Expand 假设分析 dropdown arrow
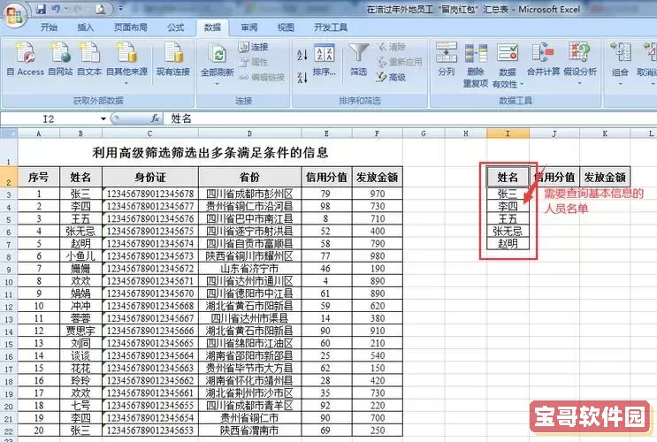The image size is (657, 442). tap(579, 83)
